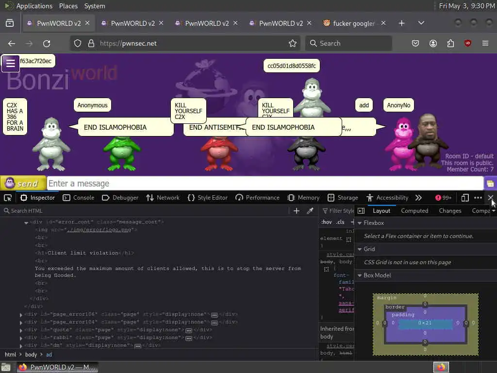Image resolution: width=497 pixels, height=373 pixels.
Task: Open the extensions puzzle icon
Action: click(450, 43)
